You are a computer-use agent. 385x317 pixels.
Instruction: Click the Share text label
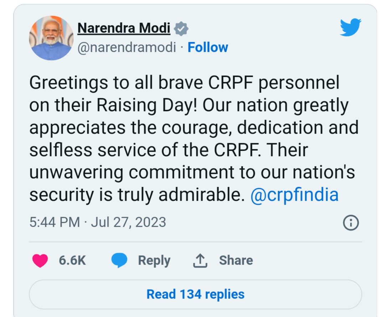pyautogui.click(x=236, y=260)
